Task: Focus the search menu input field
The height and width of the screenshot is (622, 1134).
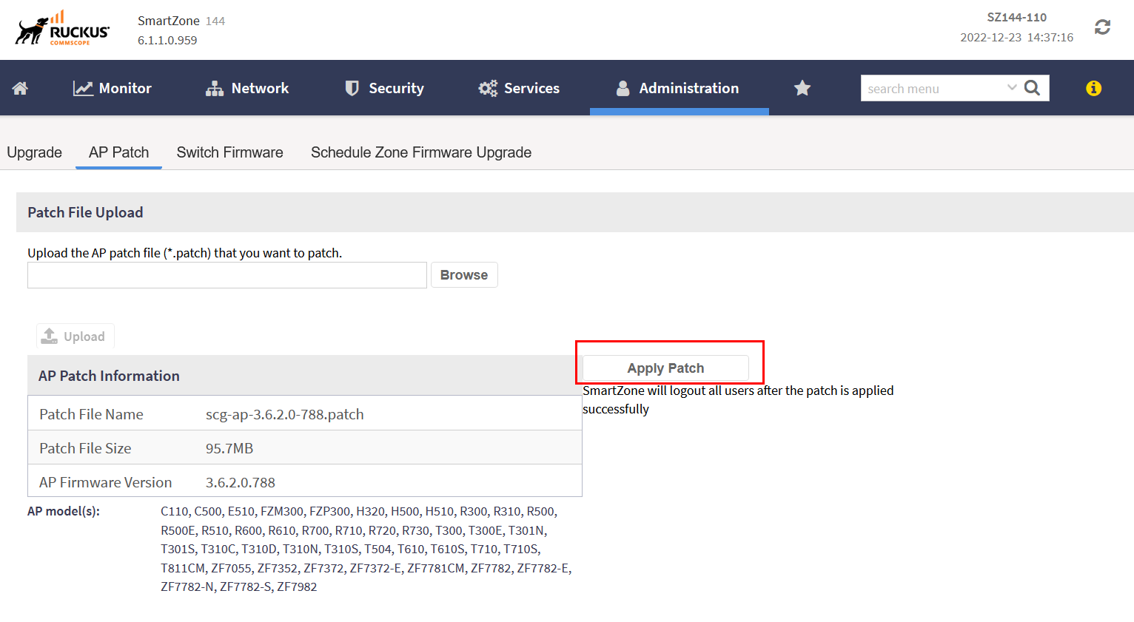Action: tap(934, 88)
